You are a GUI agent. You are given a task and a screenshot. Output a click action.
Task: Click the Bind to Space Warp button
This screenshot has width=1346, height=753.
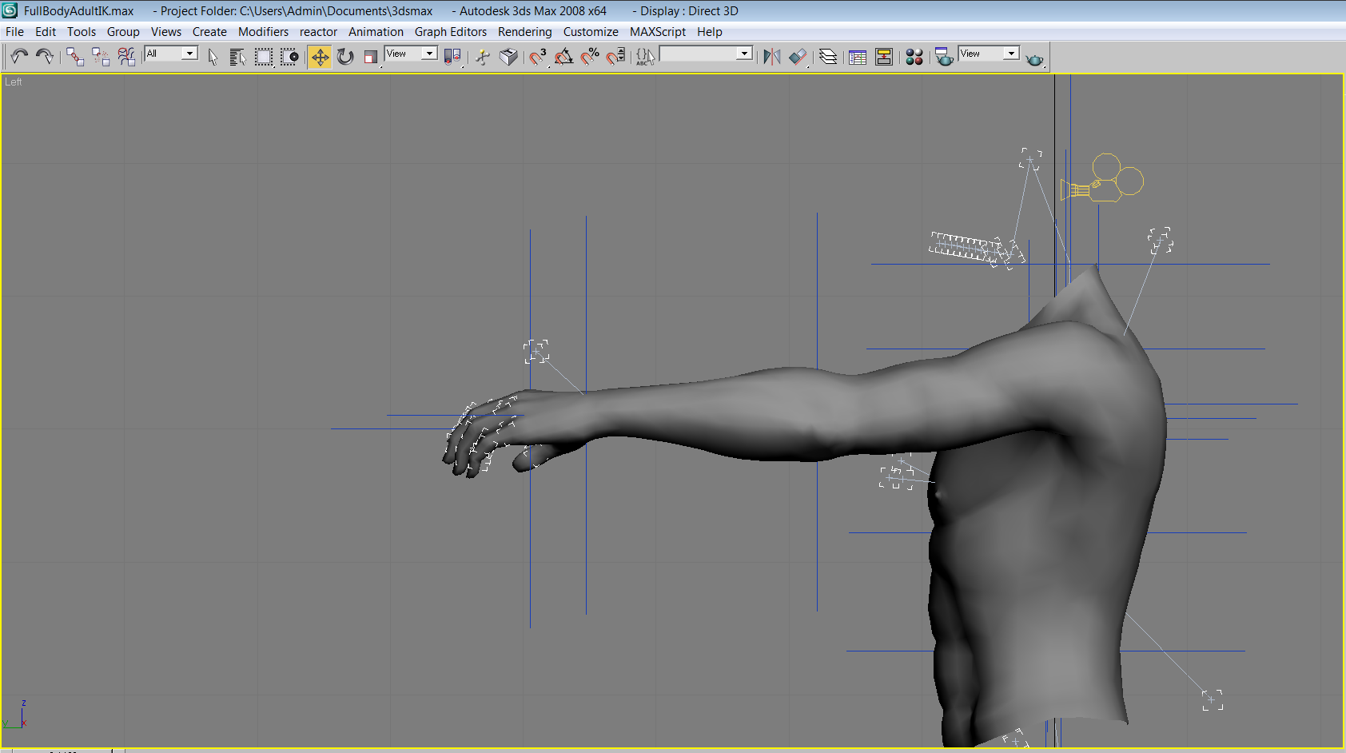click(x=126, y=56)
